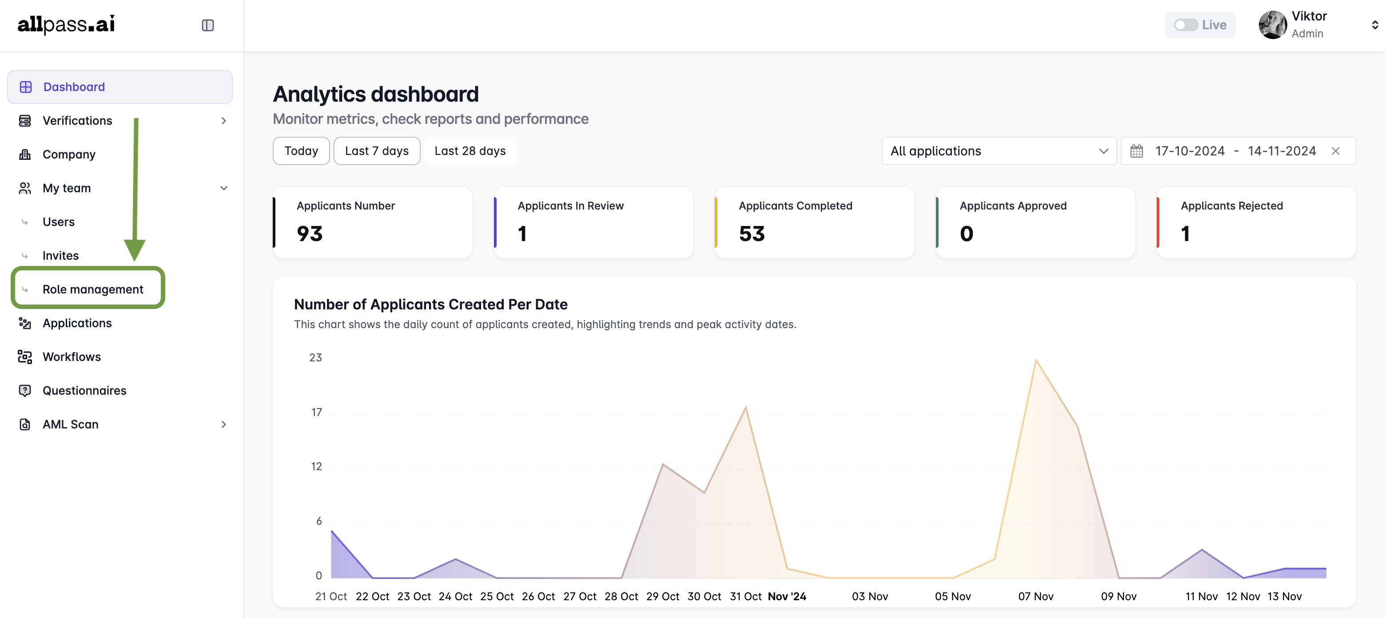Go to Invites in sidebar

pos(61,256)
